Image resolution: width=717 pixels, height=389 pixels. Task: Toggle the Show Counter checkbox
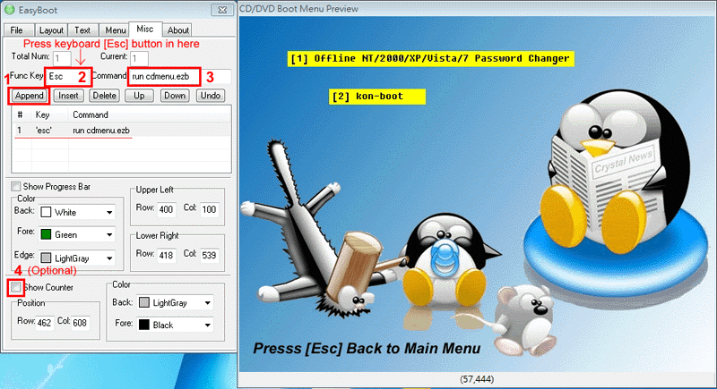click(x=16, y=287)
